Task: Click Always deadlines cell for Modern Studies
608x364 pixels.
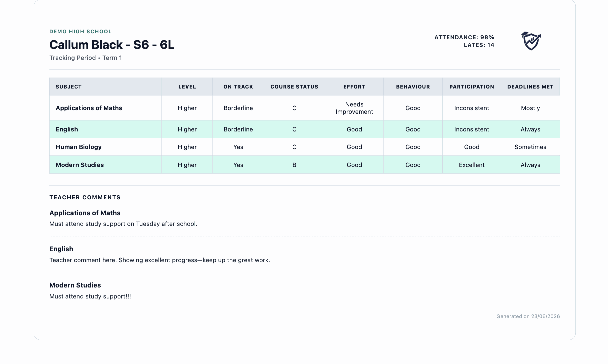Action: pyautogui.click(x=530, y=165)
